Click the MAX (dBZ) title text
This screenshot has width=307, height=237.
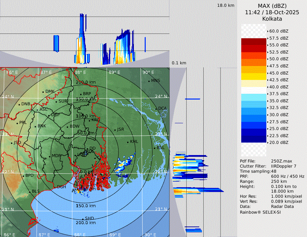tap(272, 6)
